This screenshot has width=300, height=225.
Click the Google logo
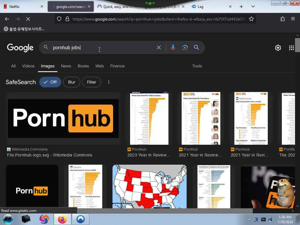[x=20, y=48]
